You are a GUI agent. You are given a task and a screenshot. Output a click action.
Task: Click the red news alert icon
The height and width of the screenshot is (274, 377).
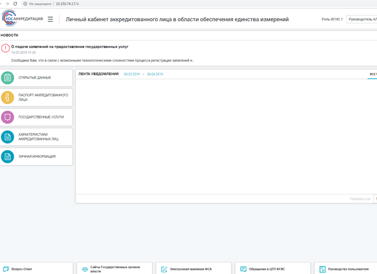pos(5,48)
